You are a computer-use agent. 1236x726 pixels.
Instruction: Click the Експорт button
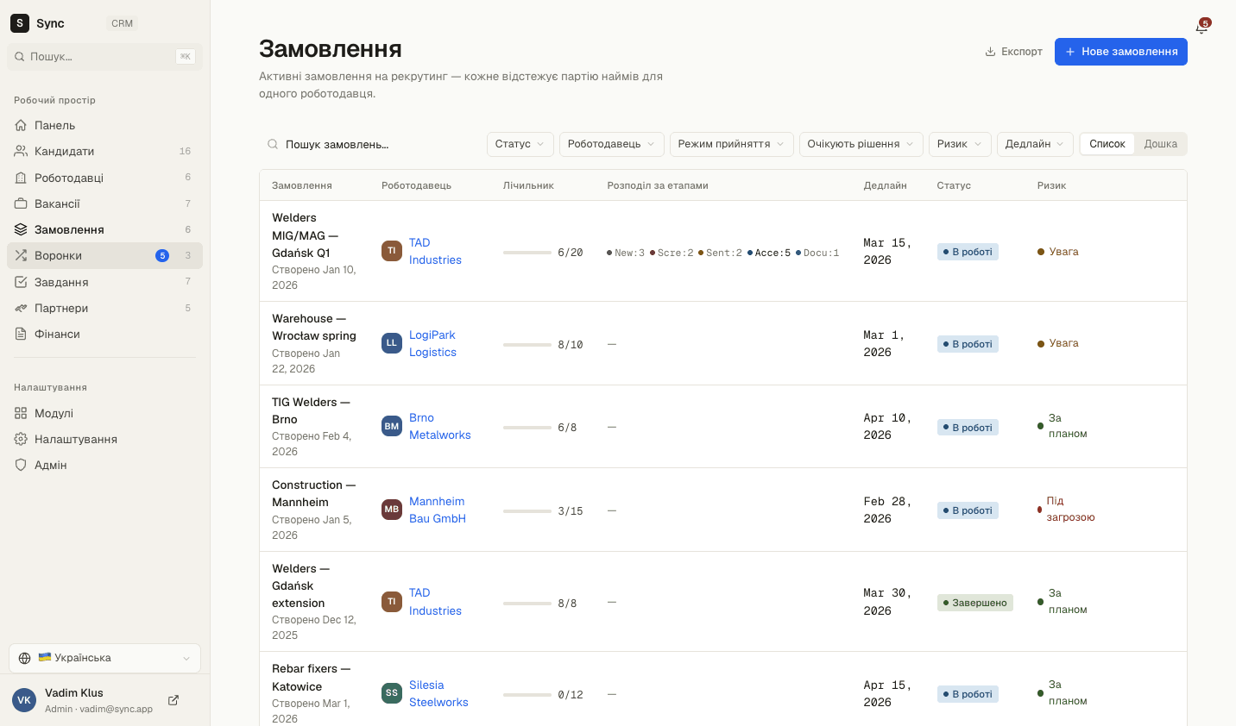click(x=1014, y=52)
